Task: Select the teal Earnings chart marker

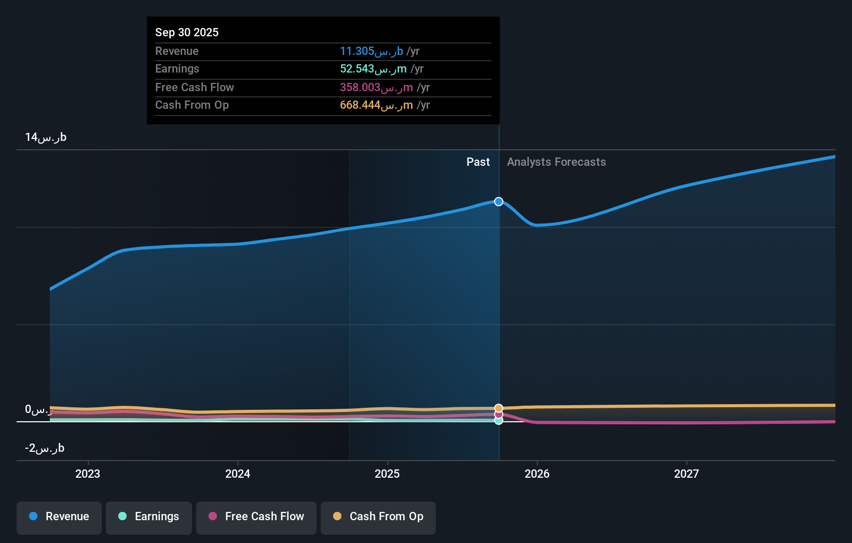Action: coord(499,421)
